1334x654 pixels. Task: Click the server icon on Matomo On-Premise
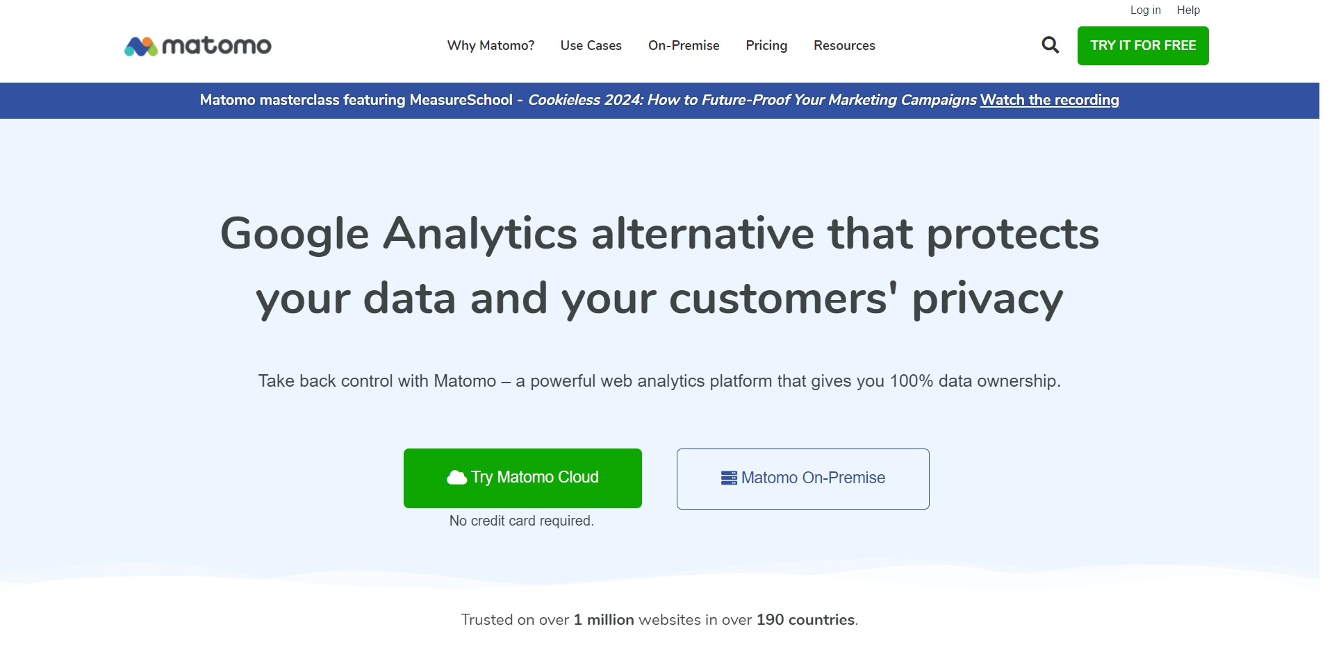729,478
